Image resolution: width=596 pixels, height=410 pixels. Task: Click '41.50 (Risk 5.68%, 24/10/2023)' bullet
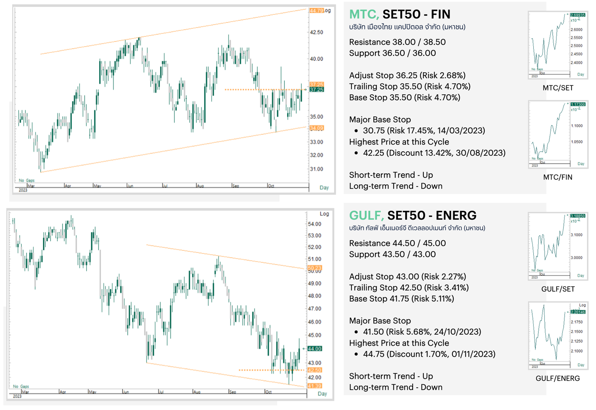422,332
